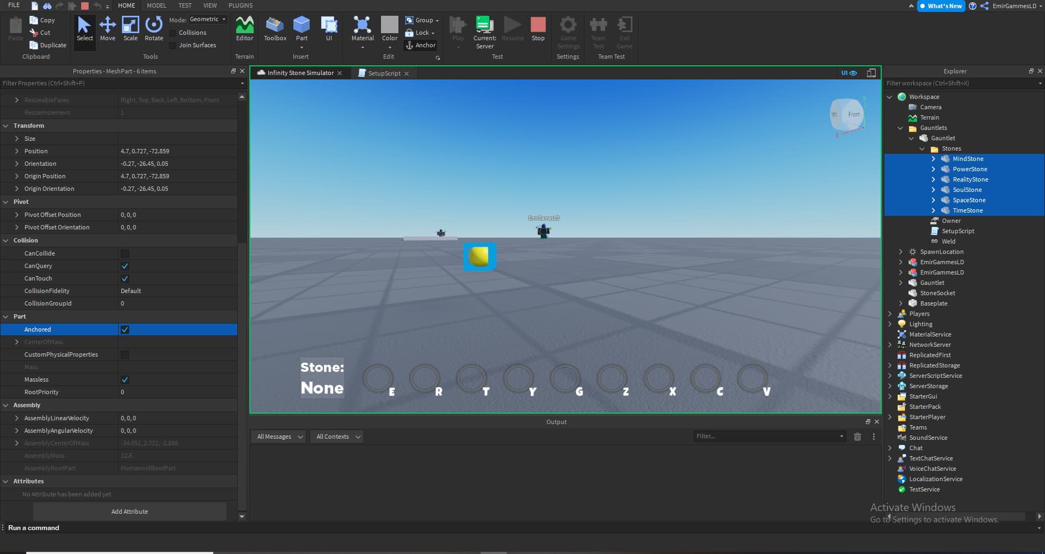The height and width of the screenshot is (554, 1045).
Task: Open the All Messages dropdown
Action: [279, 437]
